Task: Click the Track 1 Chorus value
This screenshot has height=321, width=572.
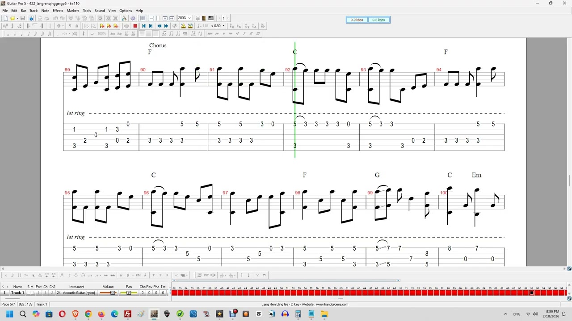Action: pos(143,293)
